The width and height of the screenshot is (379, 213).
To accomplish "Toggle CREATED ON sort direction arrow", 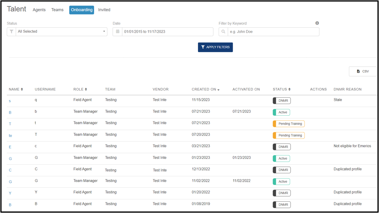I will [x=219, y=90].
